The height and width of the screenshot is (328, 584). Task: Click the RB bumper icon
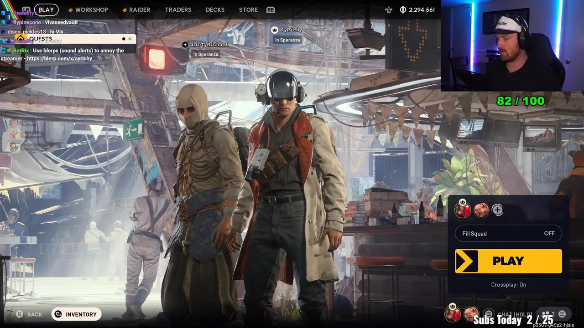(271, 10)
